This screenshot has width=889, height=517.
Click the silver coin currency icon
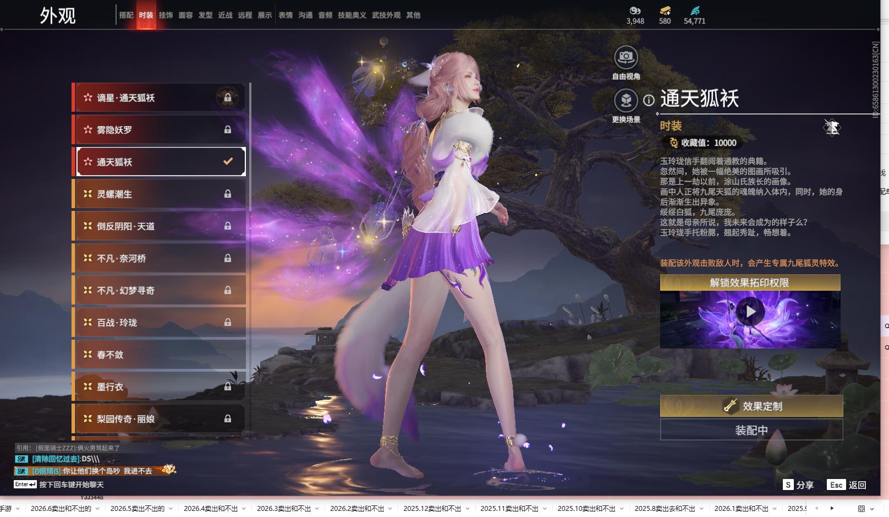[x=635, y=10]
